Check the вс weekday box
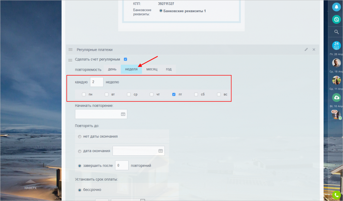 point(219,94)
